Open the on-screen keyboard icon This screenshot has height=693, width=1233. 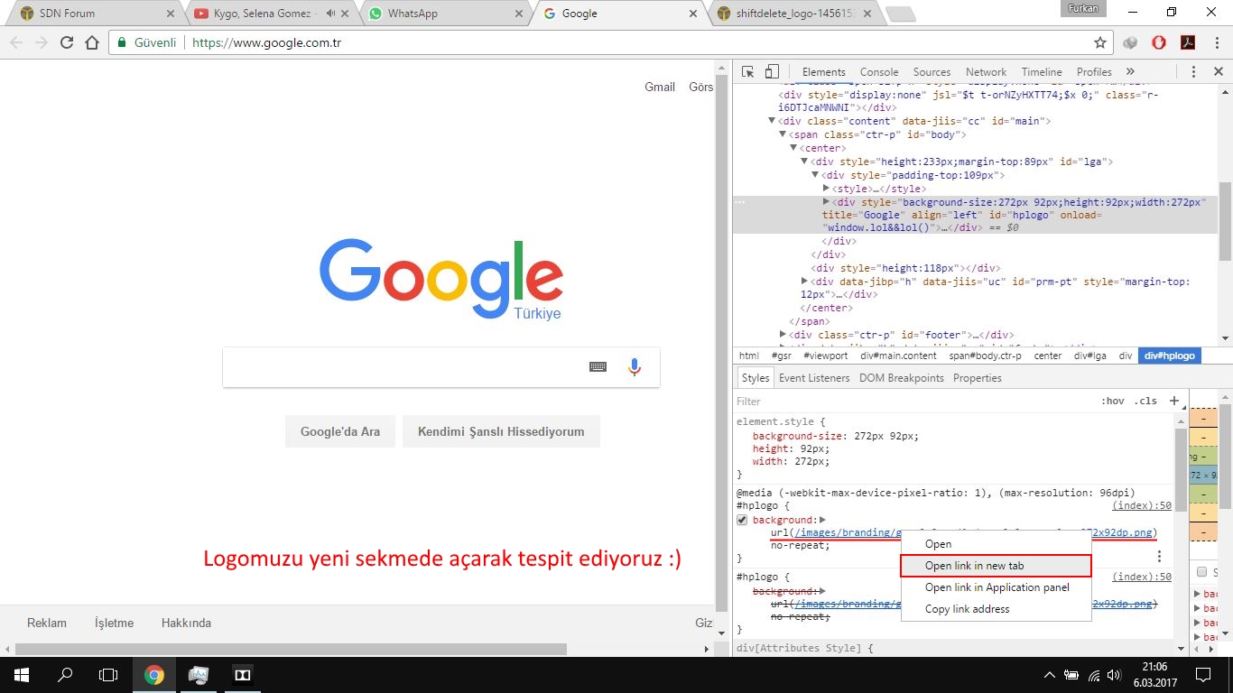click(x=598, y=367)
